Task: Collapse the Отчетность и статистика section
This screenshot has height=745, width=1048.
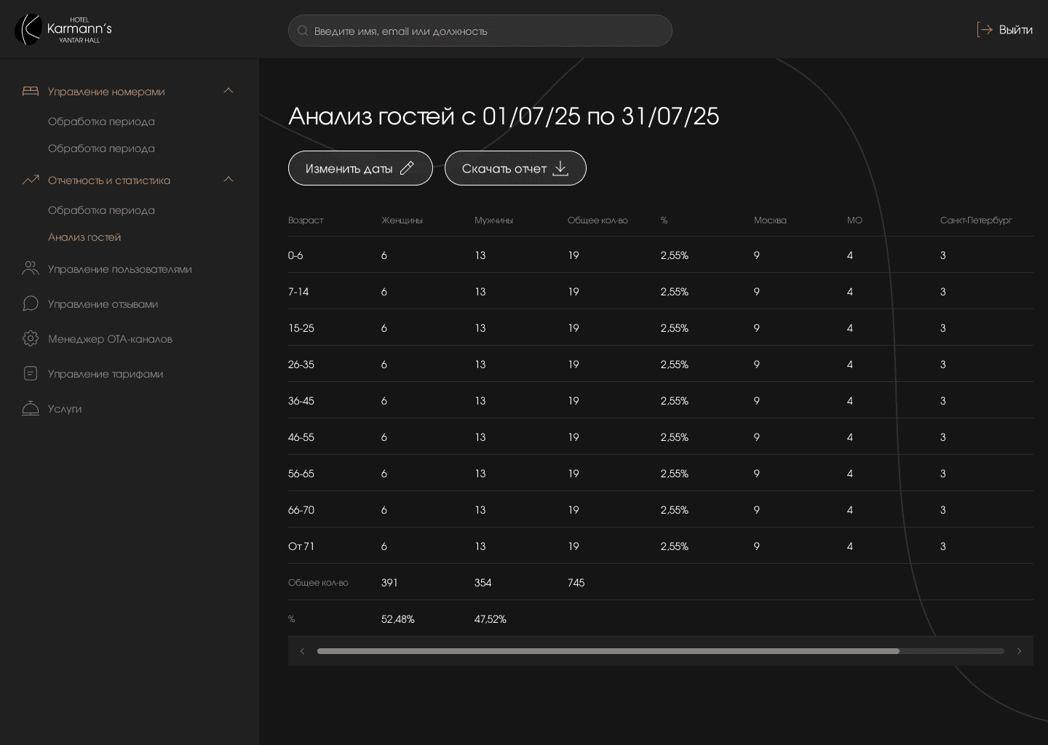Action: pyautogui.click(x=229, y=180)
